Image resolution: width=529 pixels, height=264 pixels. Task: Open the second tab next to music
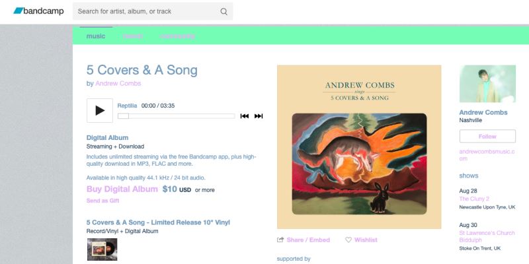tap(133, 36)
